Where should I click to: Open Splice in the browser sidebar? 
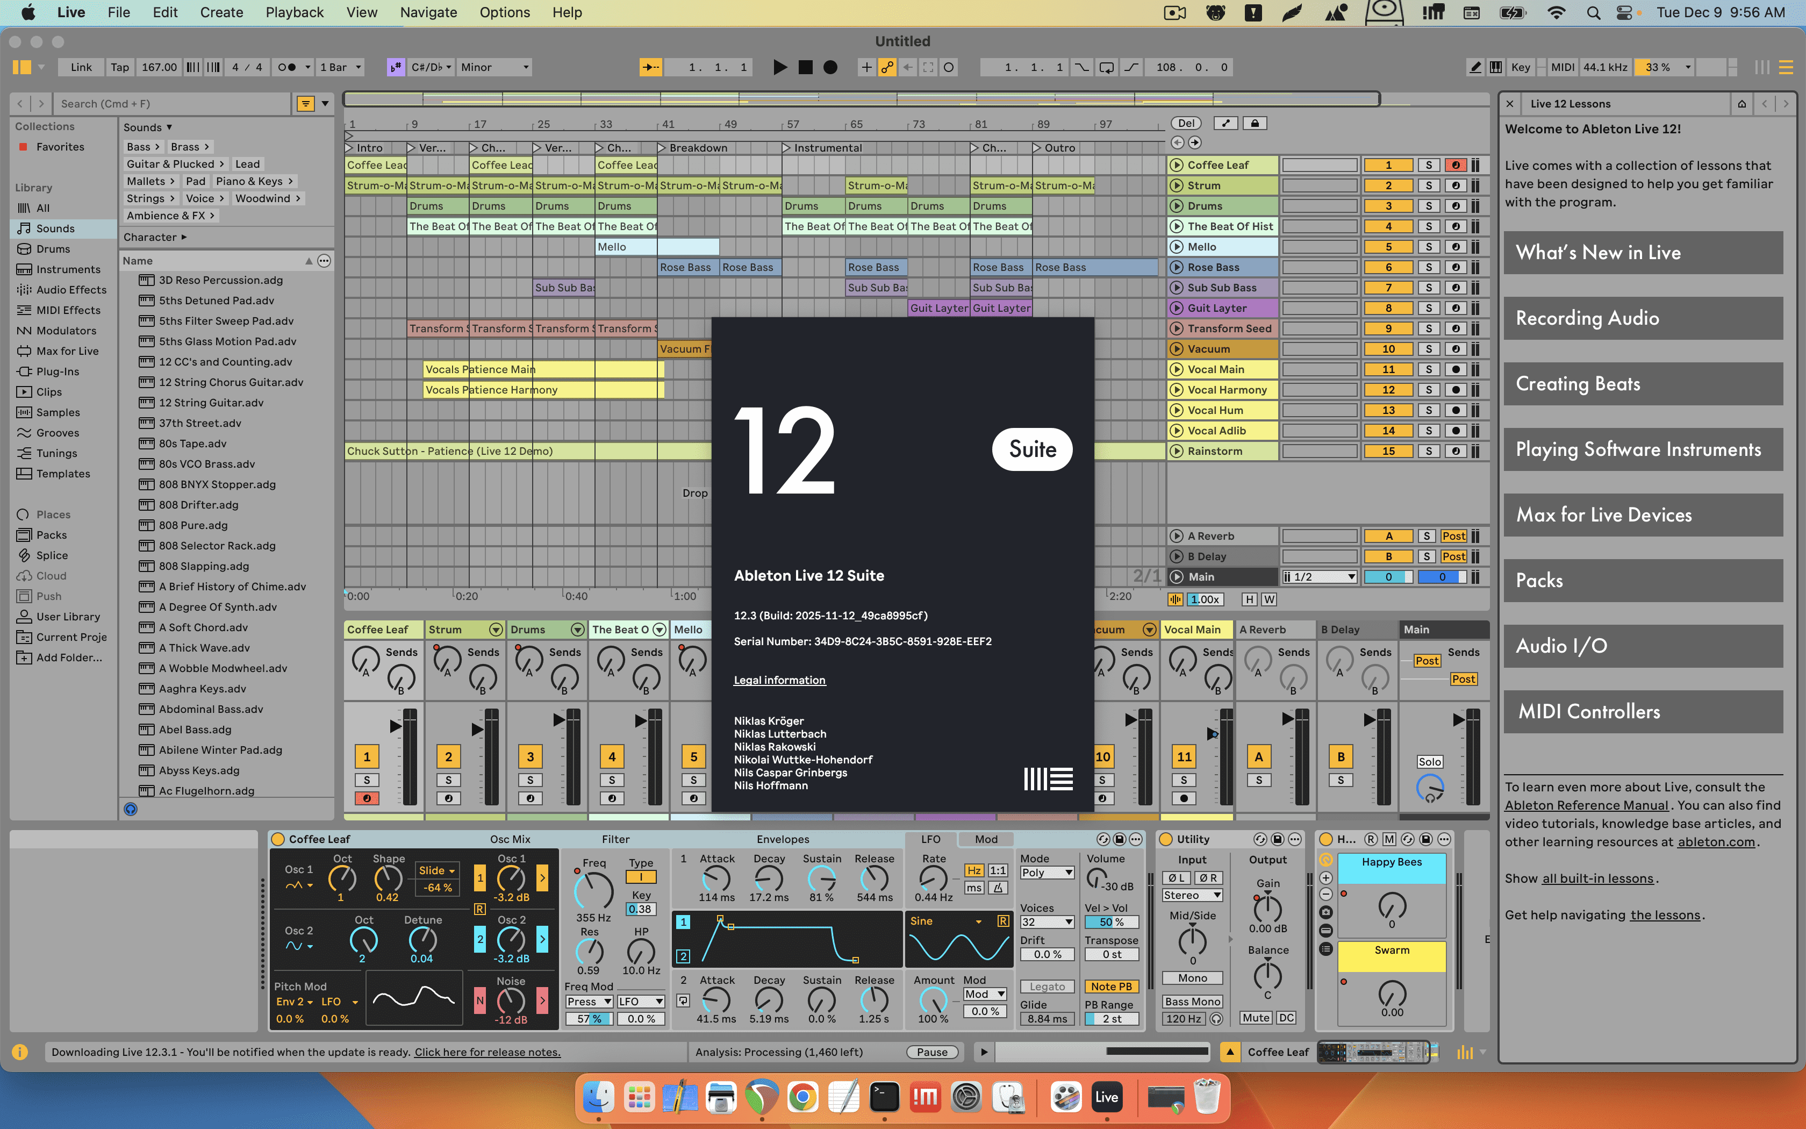click(52, 555)
